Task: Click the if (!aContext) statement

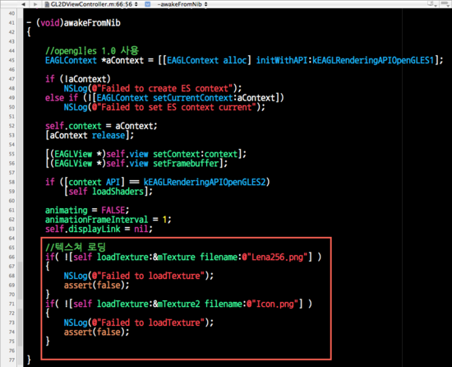Action: [x=78, y=79]
